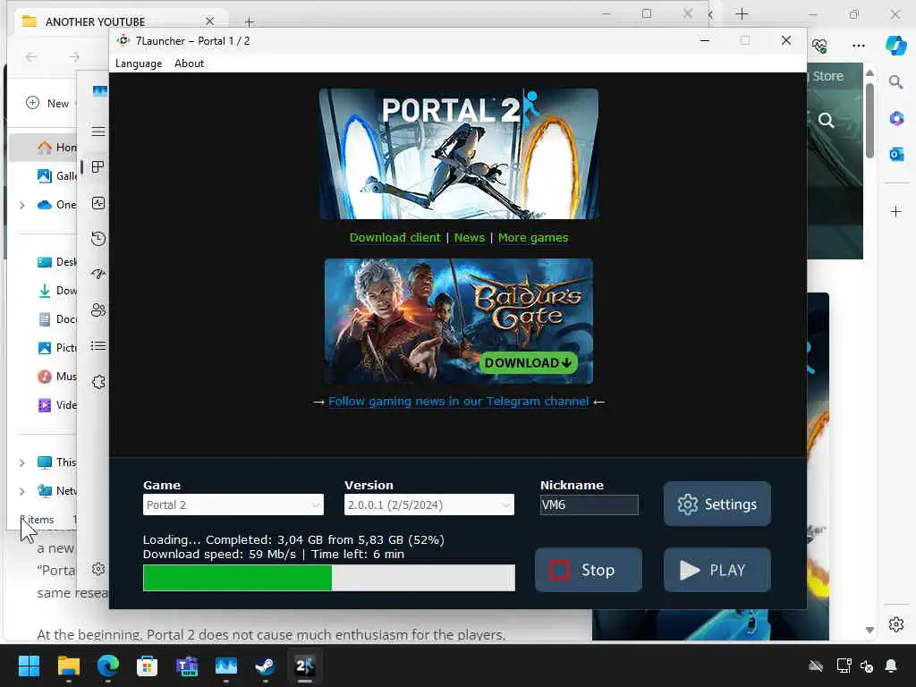Open the More games link
Screen dimensions: 916x687
tap(533, 237)
